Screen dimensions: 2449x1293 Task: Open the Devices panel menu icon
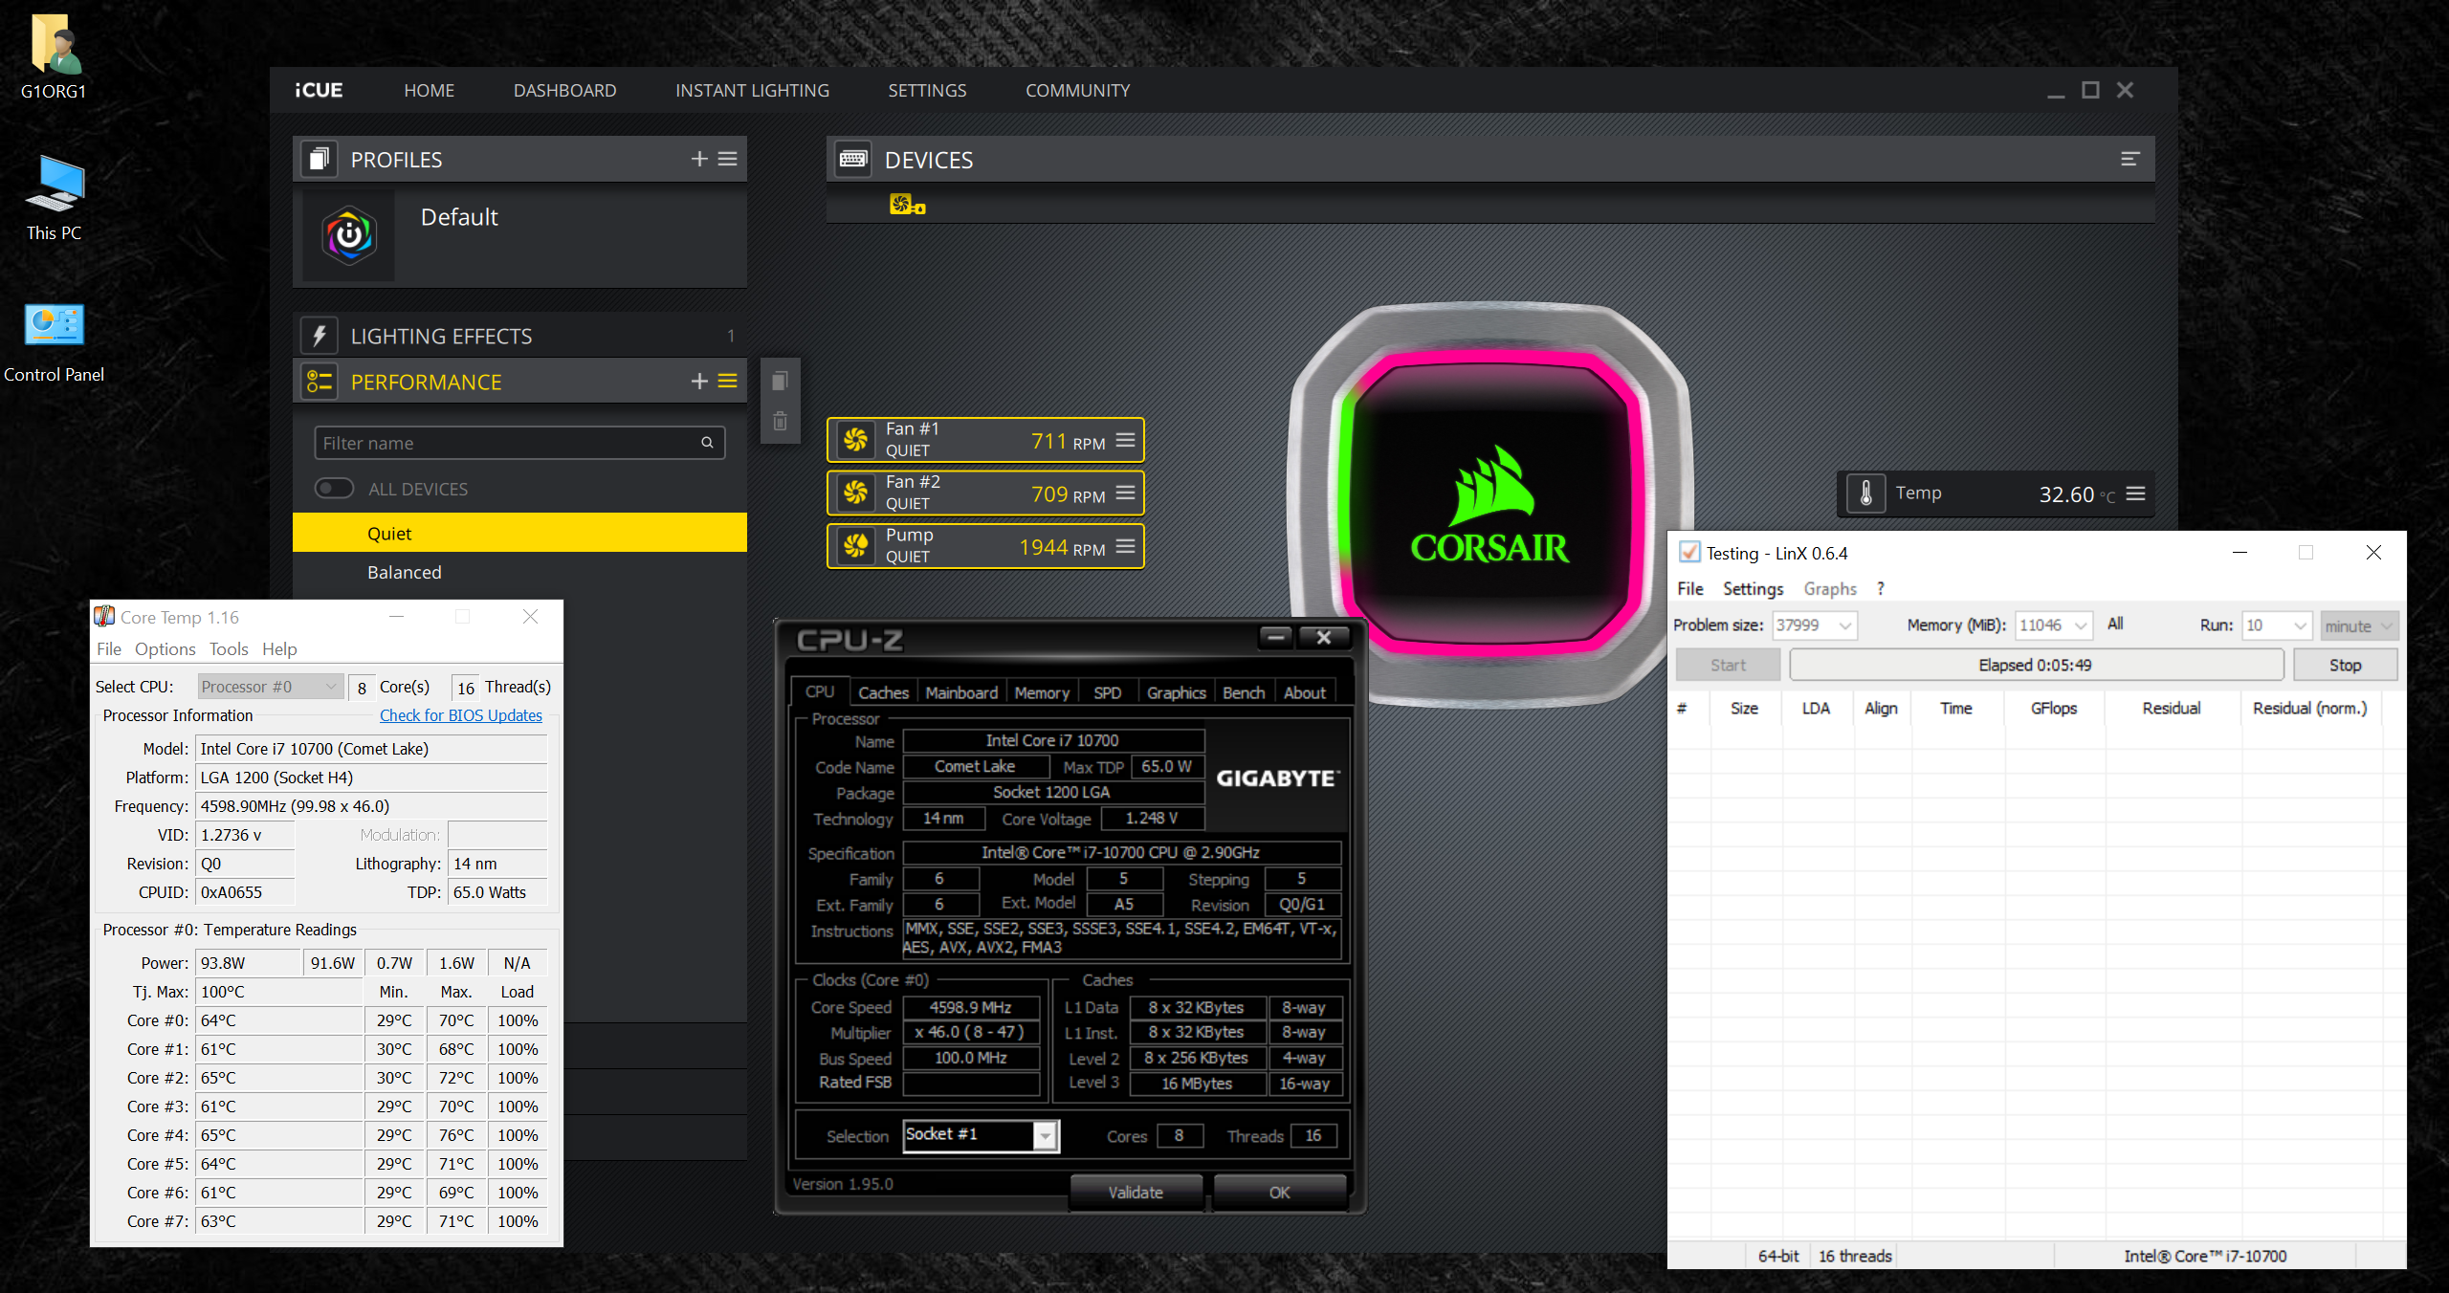point(2129,159)
